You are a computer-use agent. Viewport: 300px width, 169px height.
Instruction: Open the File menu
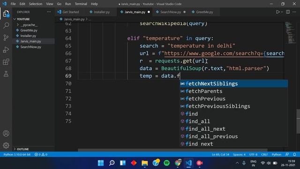point(13,4)
